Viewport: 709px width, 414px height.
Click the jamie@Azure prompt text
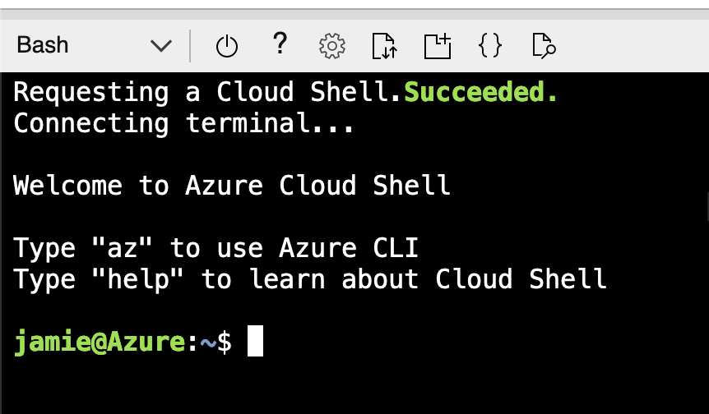[100, 342]
